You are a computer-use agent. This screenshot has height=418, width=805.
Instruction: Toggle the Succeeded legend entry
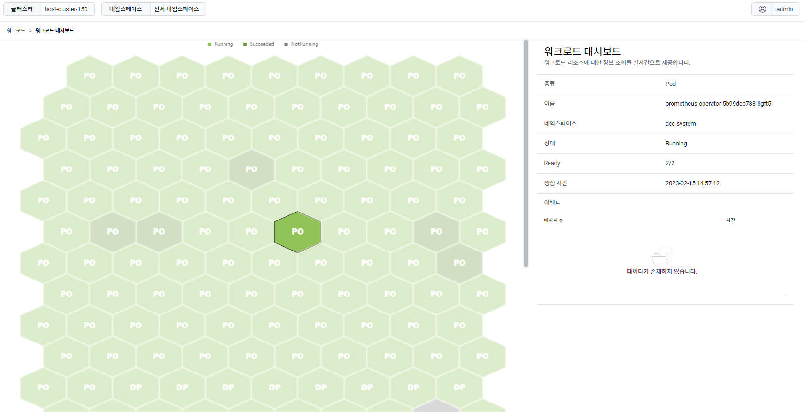tap(258, 44)
